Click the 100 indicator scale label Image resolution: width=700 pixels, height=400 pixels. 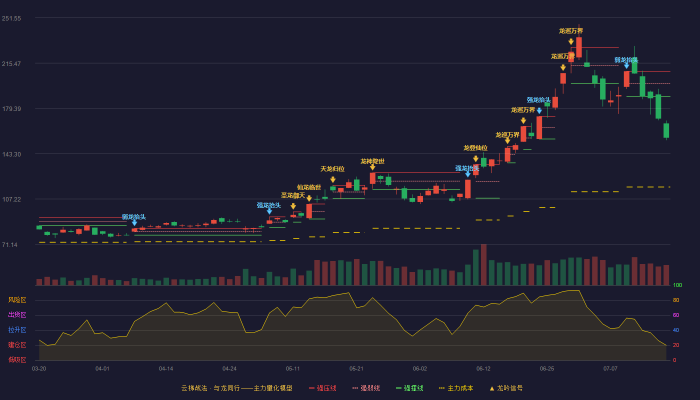click(x=677, y=285)
